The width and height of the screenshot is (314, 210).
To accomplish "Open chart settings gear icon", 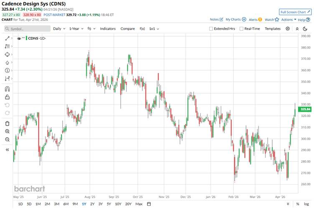I will click(288, 29).
